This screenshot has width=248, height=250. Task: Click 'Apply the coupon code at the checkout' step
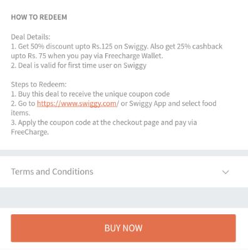[104, 122]
